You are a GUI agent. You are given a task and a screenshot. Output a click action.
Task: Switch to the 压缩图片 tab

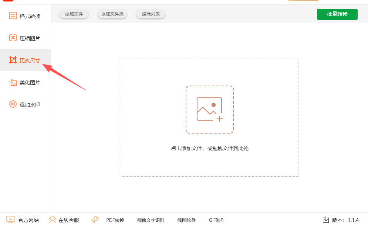click(25, 38)
